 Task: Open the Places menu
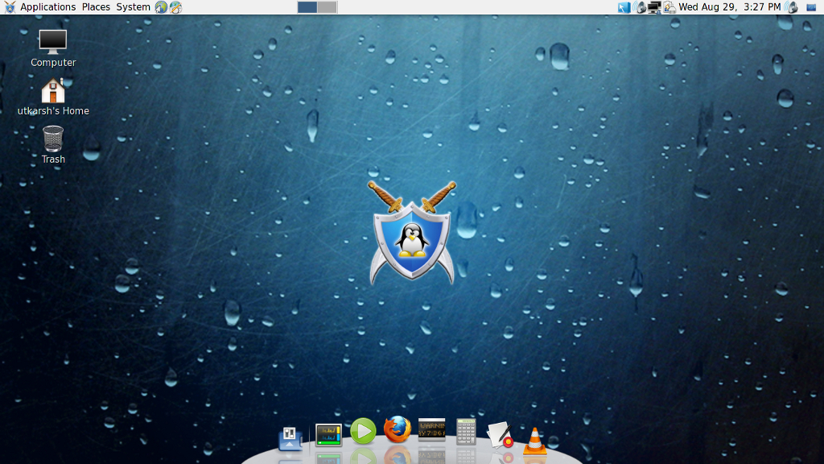pyautogui.click(x=96, y=6)
